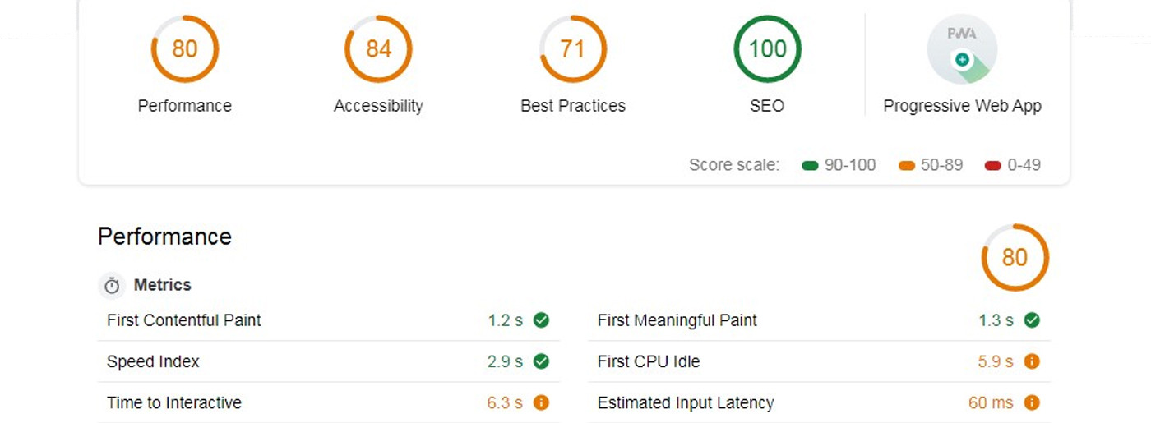Click the Accessibility score gauge showing 84
1151x423 pixels.
(x=378, y=49)
